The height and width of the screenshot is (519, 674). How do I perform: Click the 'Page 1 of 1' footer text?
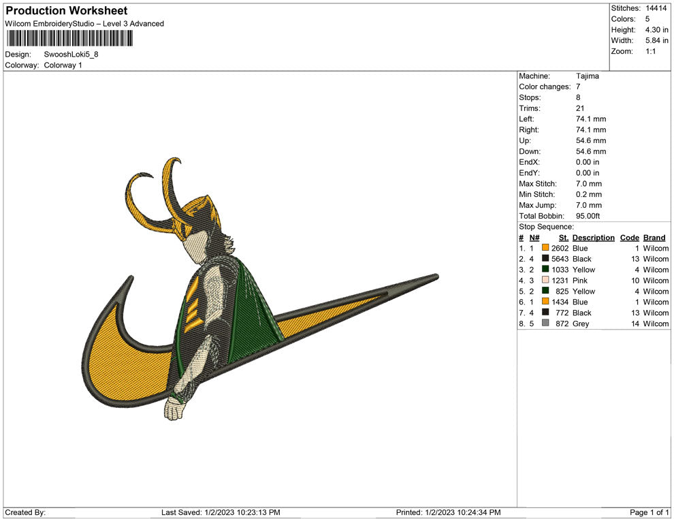click(x=649, y=512)
